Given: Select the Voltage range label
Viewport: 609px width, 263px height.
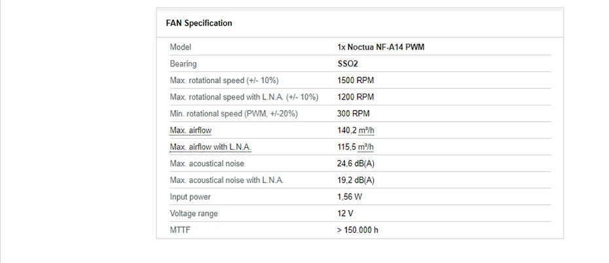Looking at the screenshot, I should (x=194, y=213).
